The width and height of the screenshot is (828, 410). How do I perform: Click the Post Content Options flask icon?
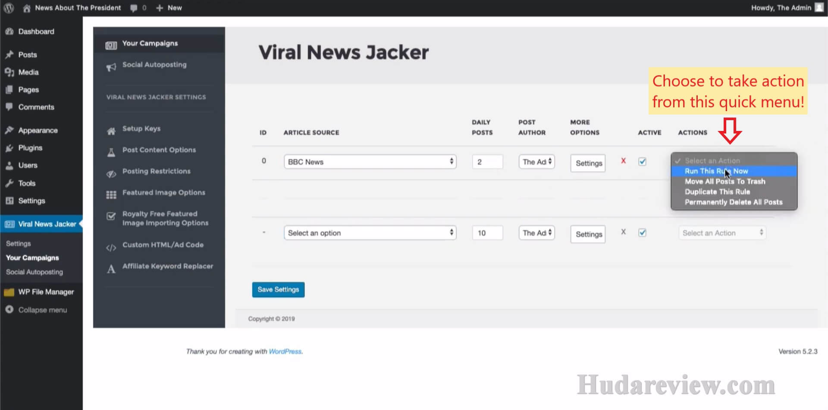click(111, 152)
